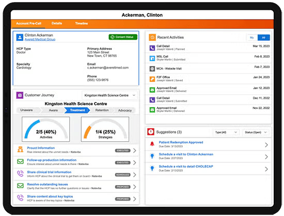Click the phone number (555) 123-9876

point(98,80)
